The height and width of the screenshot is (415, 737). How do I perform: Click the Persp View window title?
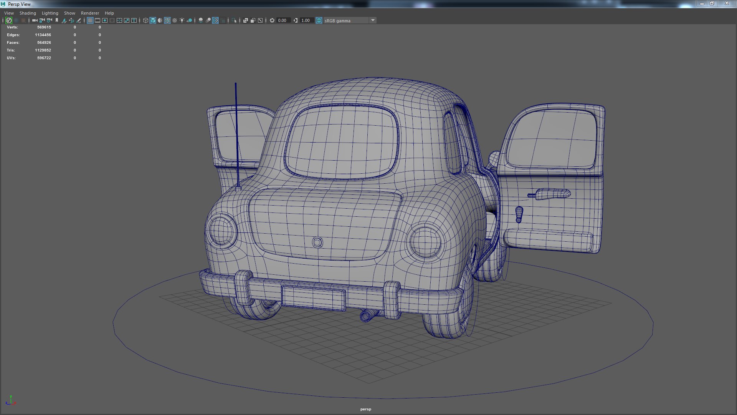(x=19, y=4)
